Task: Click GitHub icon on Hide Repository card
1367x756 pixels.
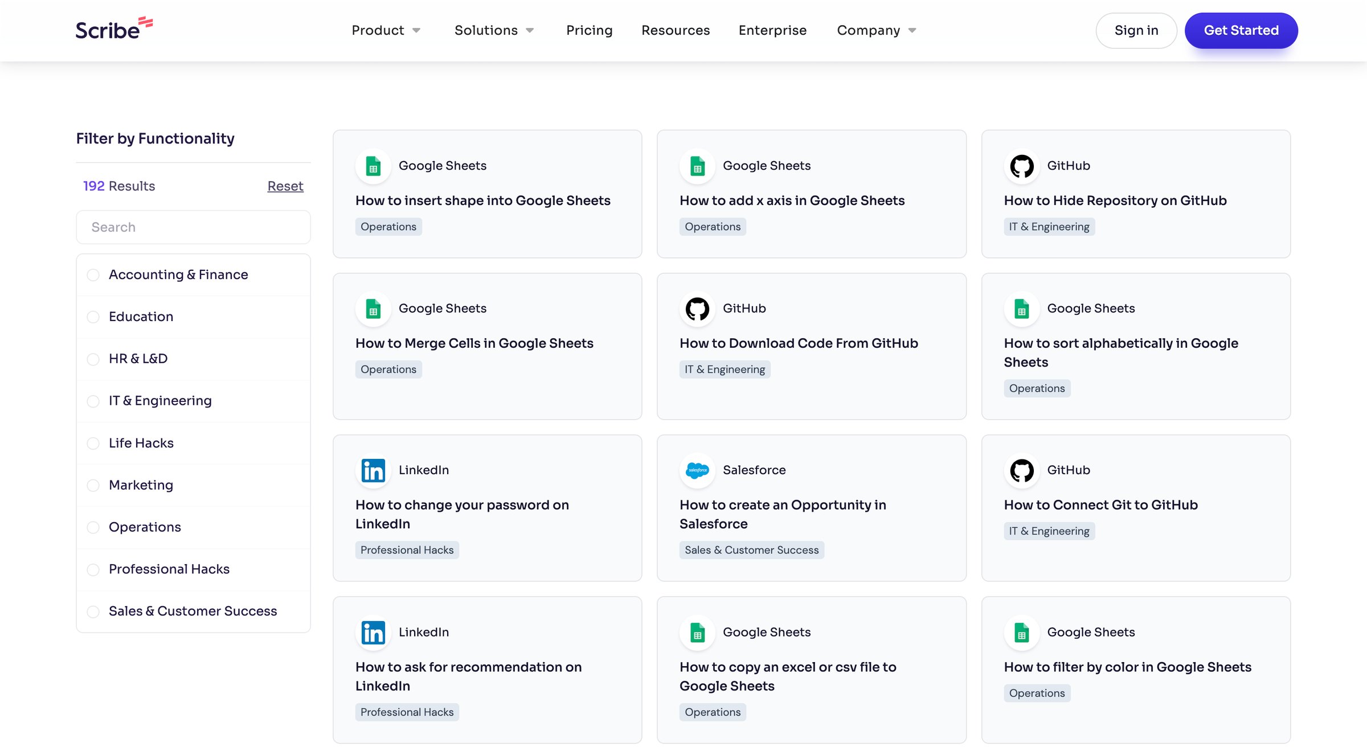Action: (1022, 166)
